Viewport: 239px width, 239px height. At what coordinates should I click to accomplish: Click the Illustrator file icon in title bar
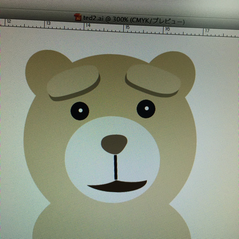pos(78,17)
